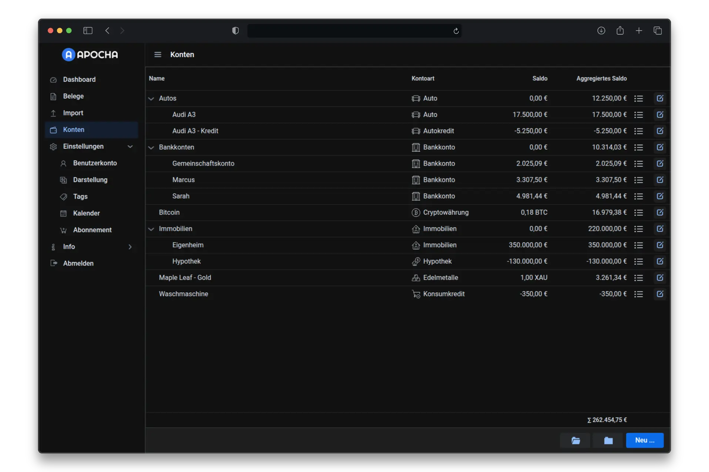This screenshot has width=709, height=472.
Task: Expand the Info menu section
Action: tap(130, 247)
